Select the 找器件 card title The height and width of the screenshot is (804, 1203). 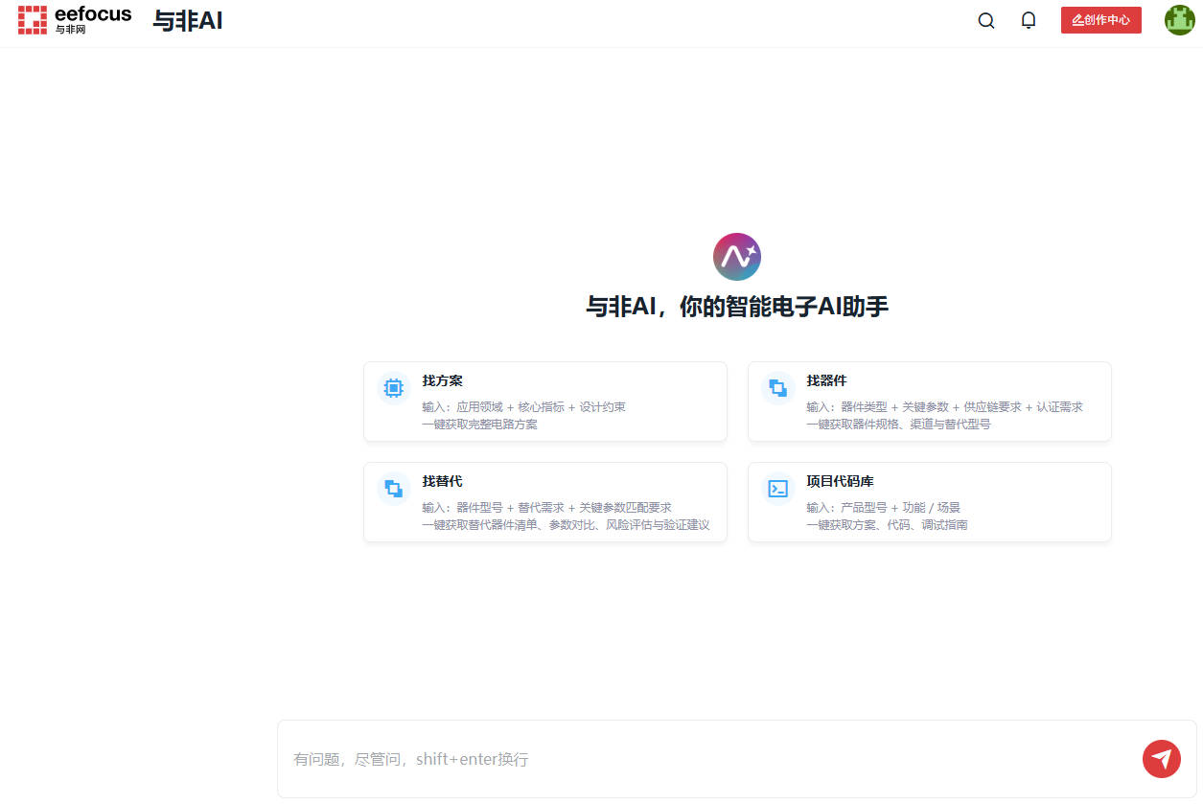[x=827, y=380]
